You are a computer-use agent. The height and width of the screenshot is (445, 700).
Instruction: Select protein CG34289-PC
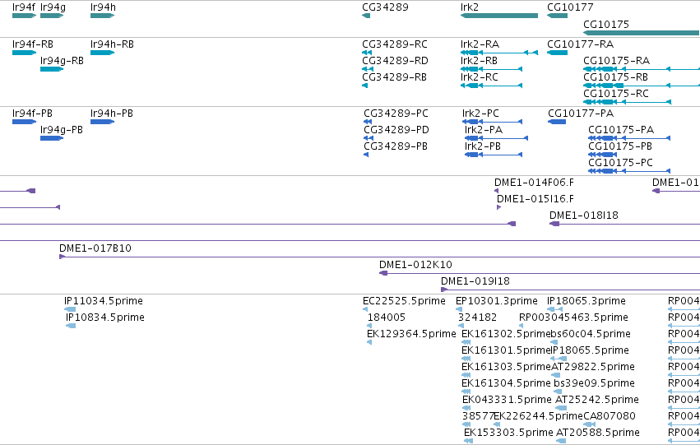[x=396, y=114]
